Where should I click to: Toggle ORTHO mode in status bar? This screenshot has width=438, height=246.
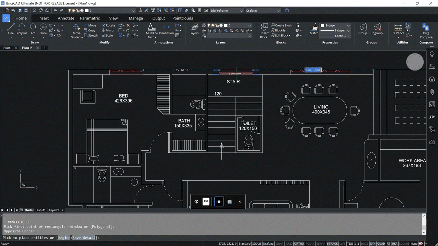click(x=299, y=244)
